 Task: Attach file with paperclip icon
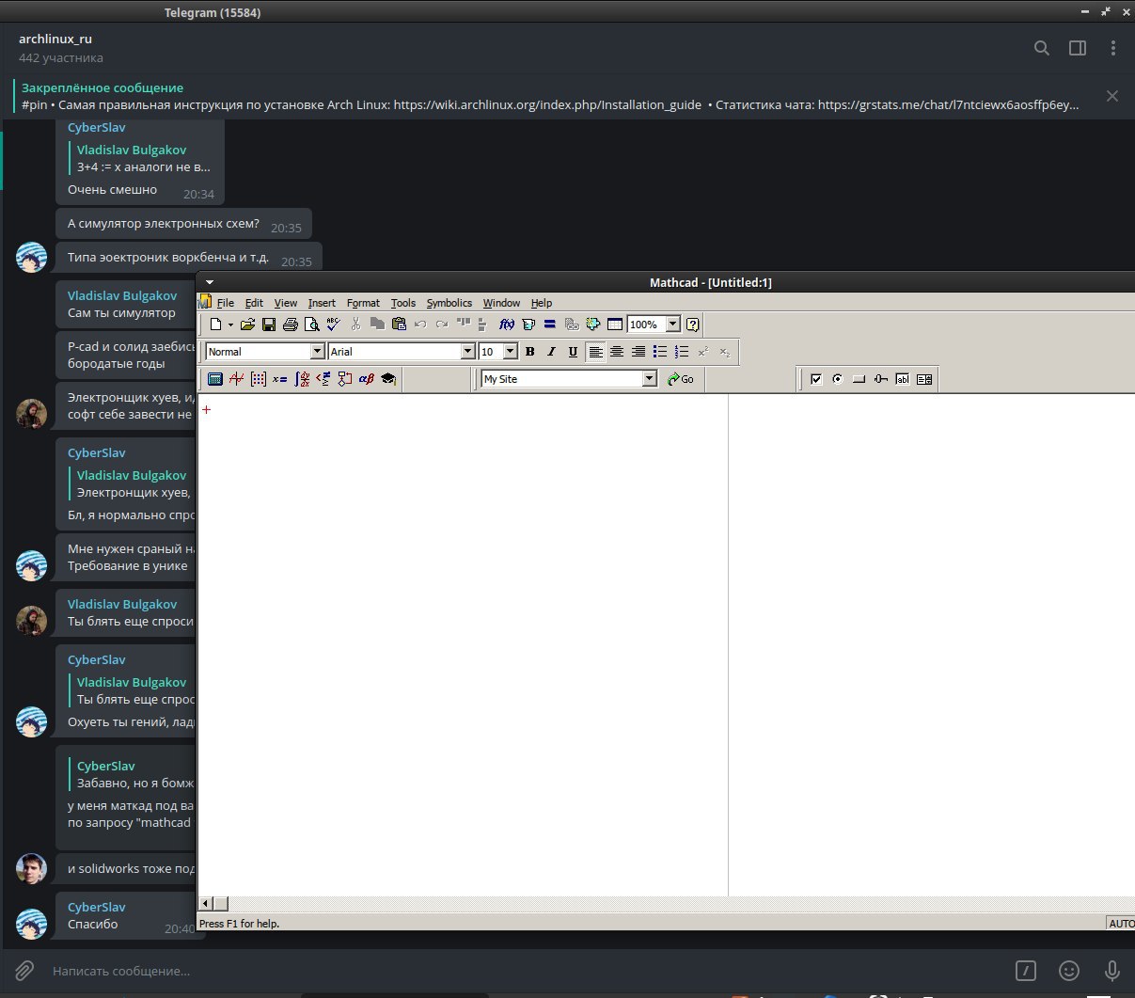click(x=24, y=970)
